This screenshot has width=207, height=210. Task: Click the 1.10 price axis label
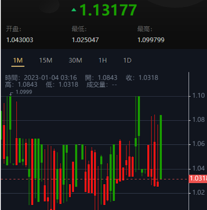click(x=198, y=96)
